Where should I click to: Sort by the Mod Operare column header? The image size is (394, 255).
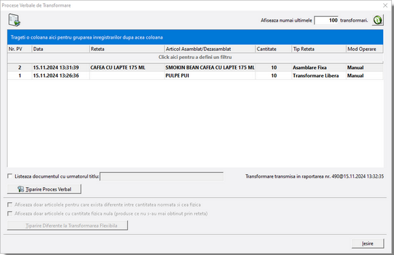point(365,49)
